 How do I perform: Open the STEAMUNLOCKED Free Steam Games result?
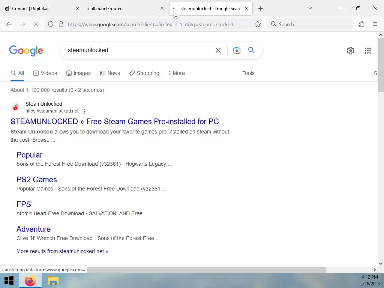(115, 121)
